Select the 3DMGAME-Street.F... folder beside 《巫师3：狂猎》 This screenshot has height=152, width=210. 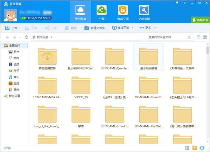click(x=148, y=87)
